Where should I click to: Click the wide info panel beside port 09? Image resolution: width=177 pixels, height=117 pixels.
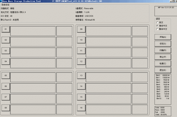tap(108, 31)
